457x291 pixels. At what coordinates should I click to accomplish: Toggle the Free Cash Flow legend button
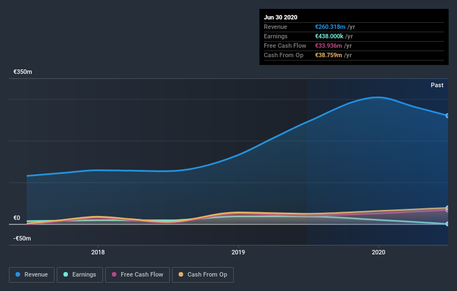click(137, 275)
